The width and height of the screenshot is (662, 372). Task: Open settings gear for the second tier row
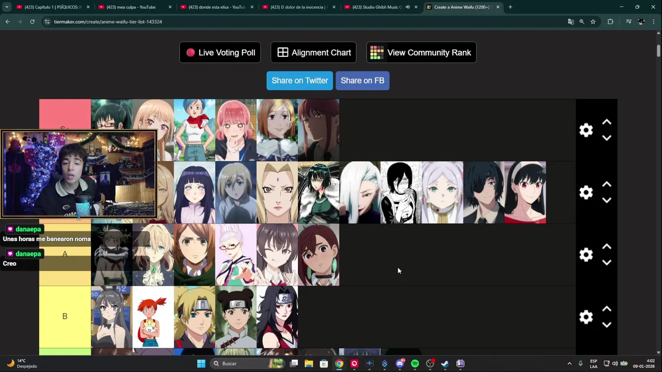pyautogui.click(x=586, y=192)
